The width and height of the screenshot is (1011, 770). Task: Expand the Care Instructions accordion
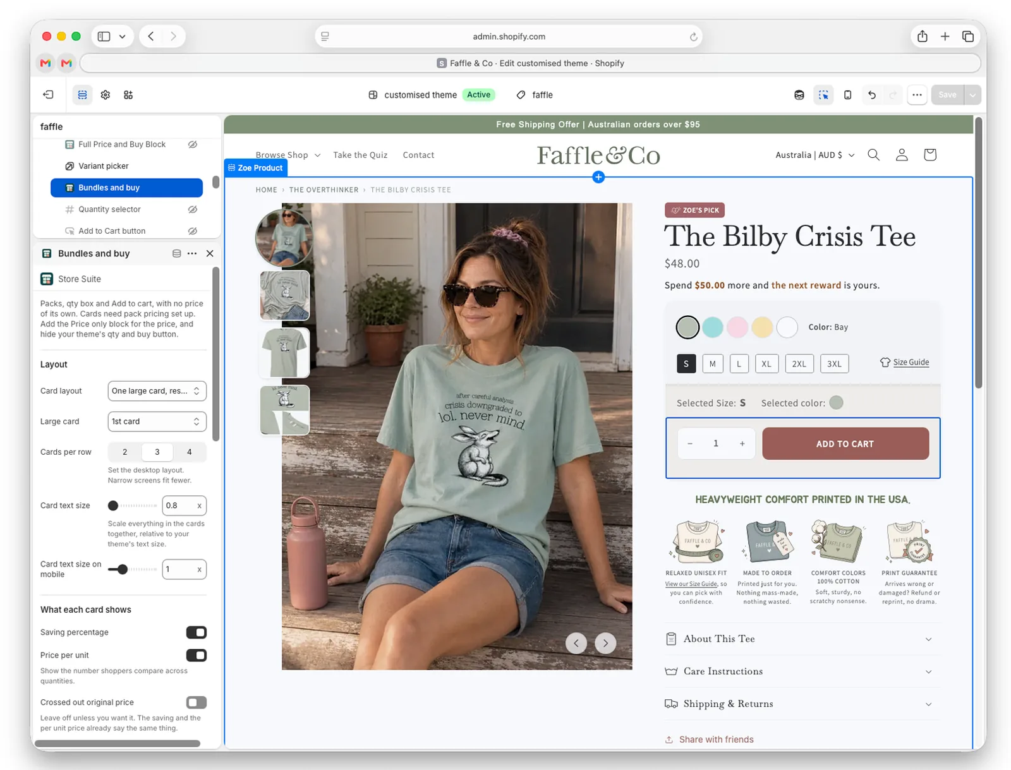[802, 671]
